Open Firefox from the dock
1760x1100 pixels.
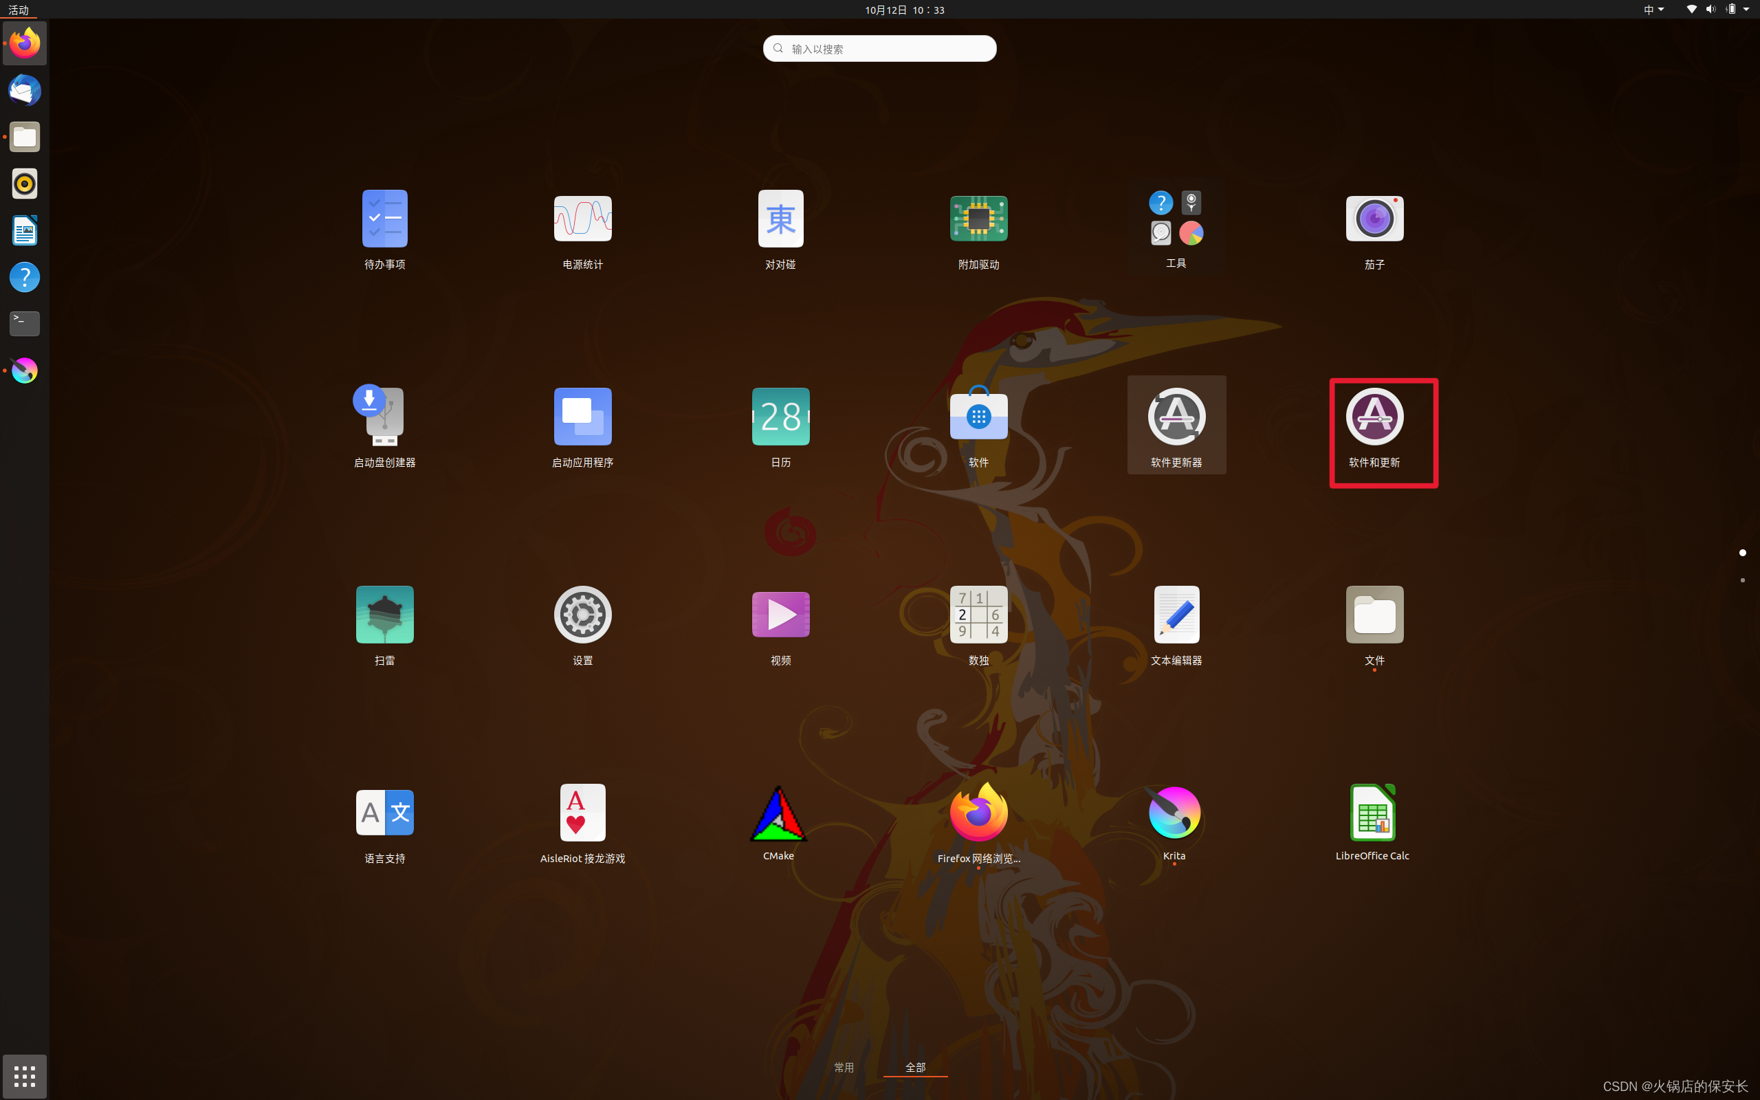[x=25, y=43]
